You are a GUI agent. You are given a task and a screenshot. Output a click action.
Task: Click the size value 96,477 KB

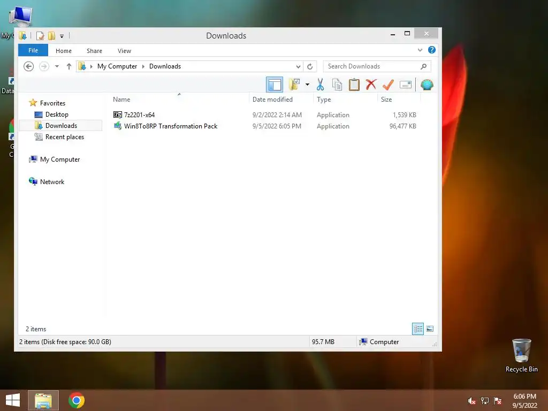coord(402,126)
